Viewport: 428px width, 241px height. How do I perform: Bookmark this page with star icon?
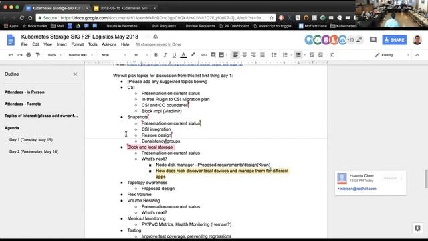[272, 18]
